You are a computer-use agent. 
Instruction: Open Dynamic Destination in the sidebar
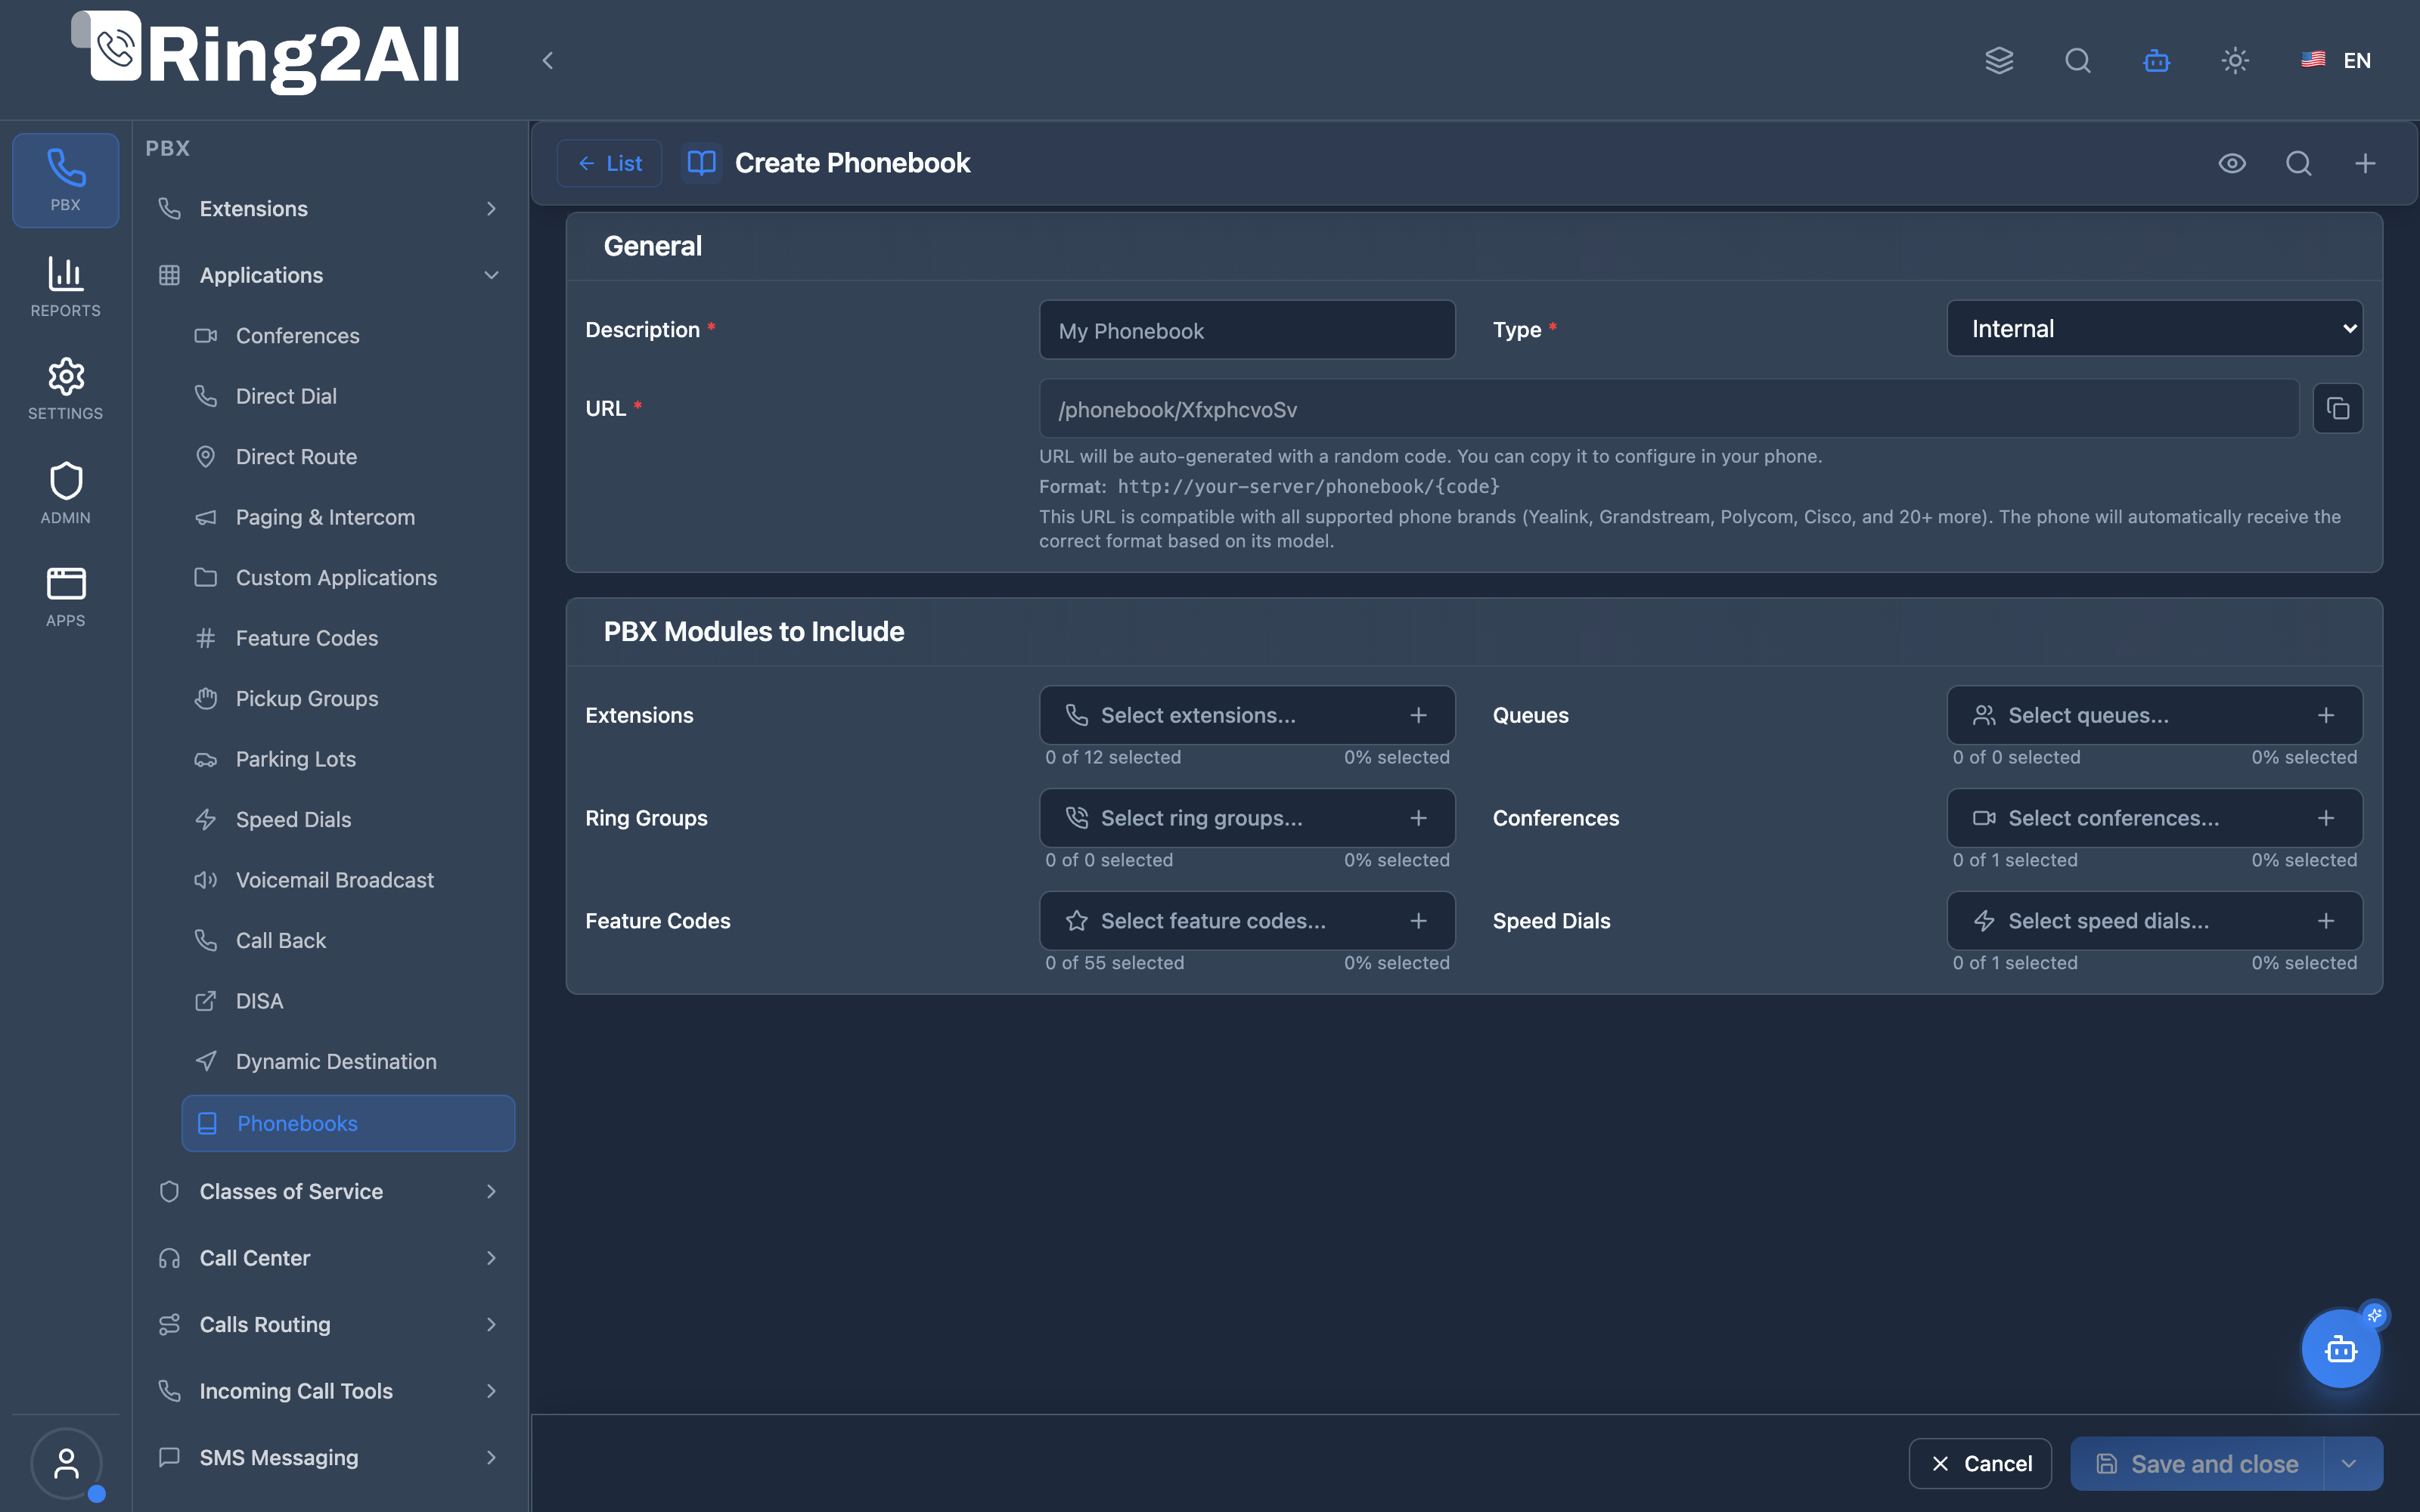pyautogui.click(x=349, y=1062)
